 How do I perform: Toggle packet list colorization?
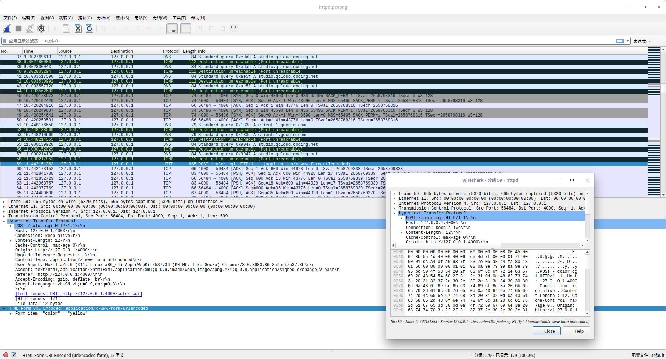tap(186, 29)
